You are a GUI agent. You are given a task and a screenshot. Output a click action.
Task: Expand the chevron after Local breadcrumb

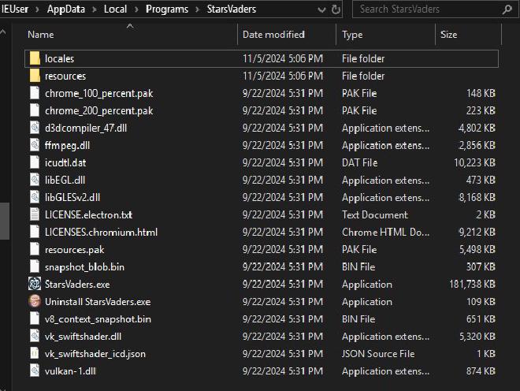(136, 9)
